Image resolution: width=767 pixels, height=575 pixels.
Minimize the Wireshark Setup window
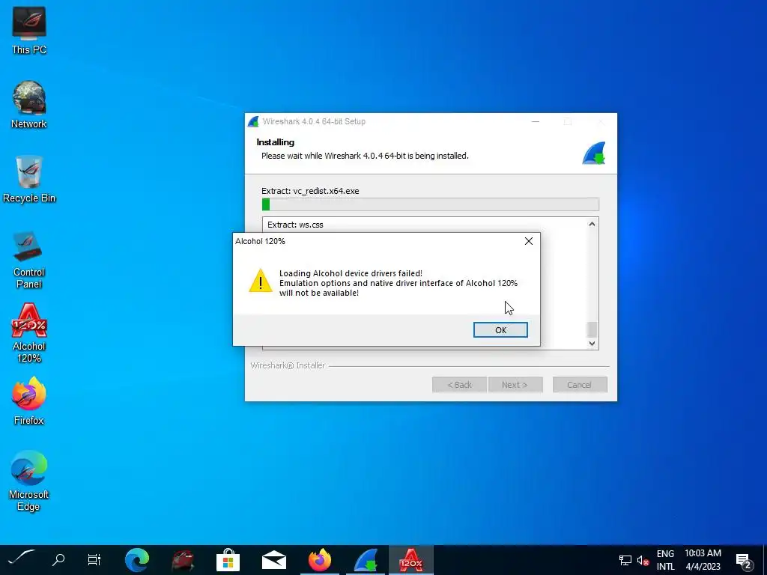coord(536,122)
